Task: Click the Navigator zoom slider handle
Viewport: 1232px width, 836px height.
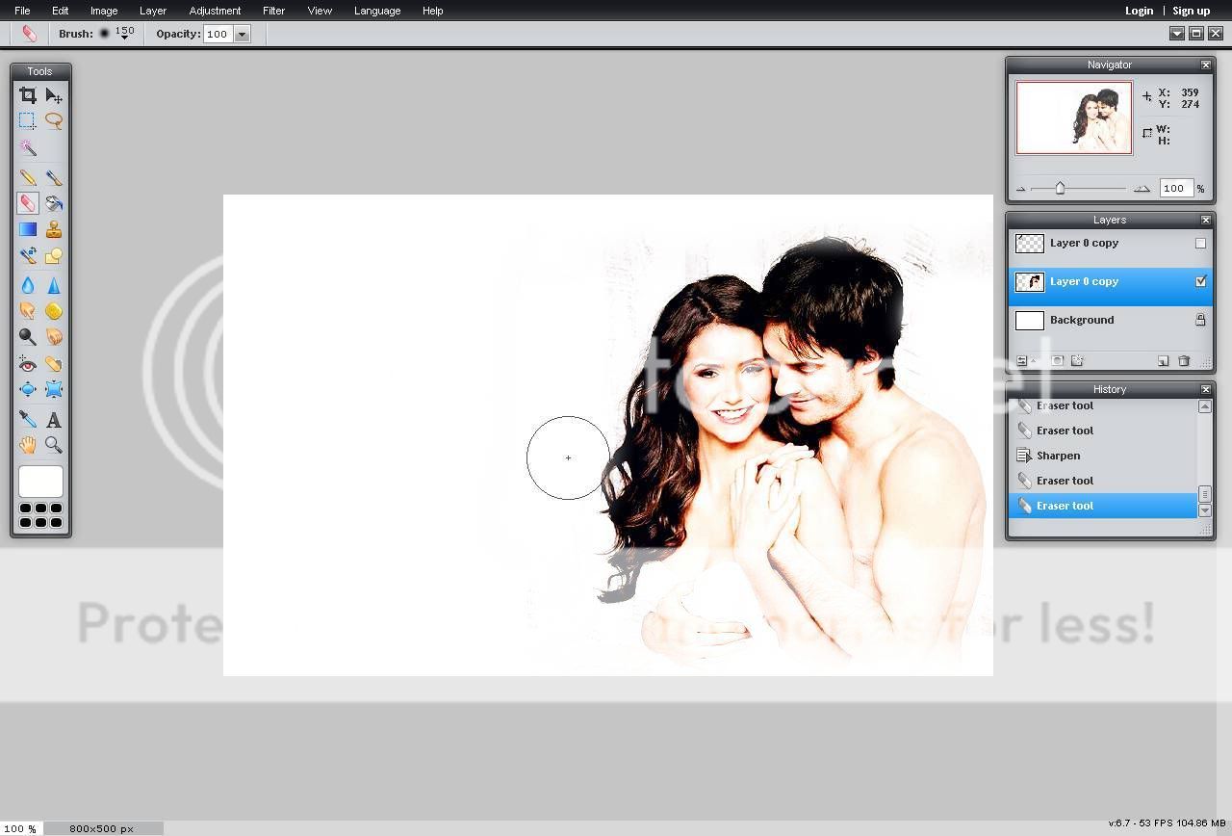Action: point(1060,188)
